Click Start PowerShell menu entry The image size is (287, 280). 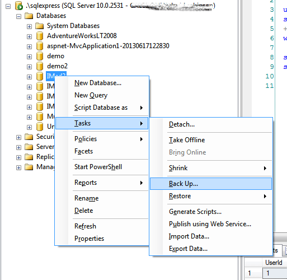[102, 167]
